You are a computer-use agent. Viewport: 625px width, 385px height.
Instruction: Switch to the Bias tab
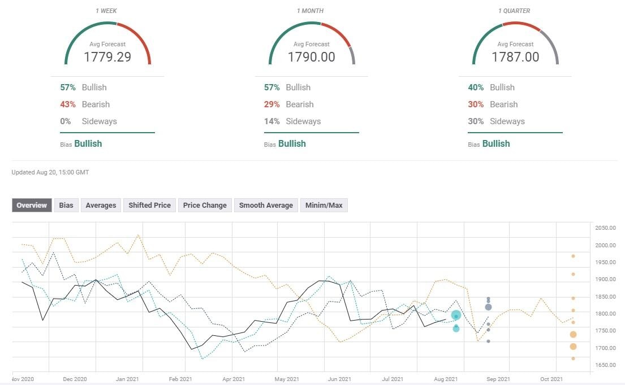point(66,205)
